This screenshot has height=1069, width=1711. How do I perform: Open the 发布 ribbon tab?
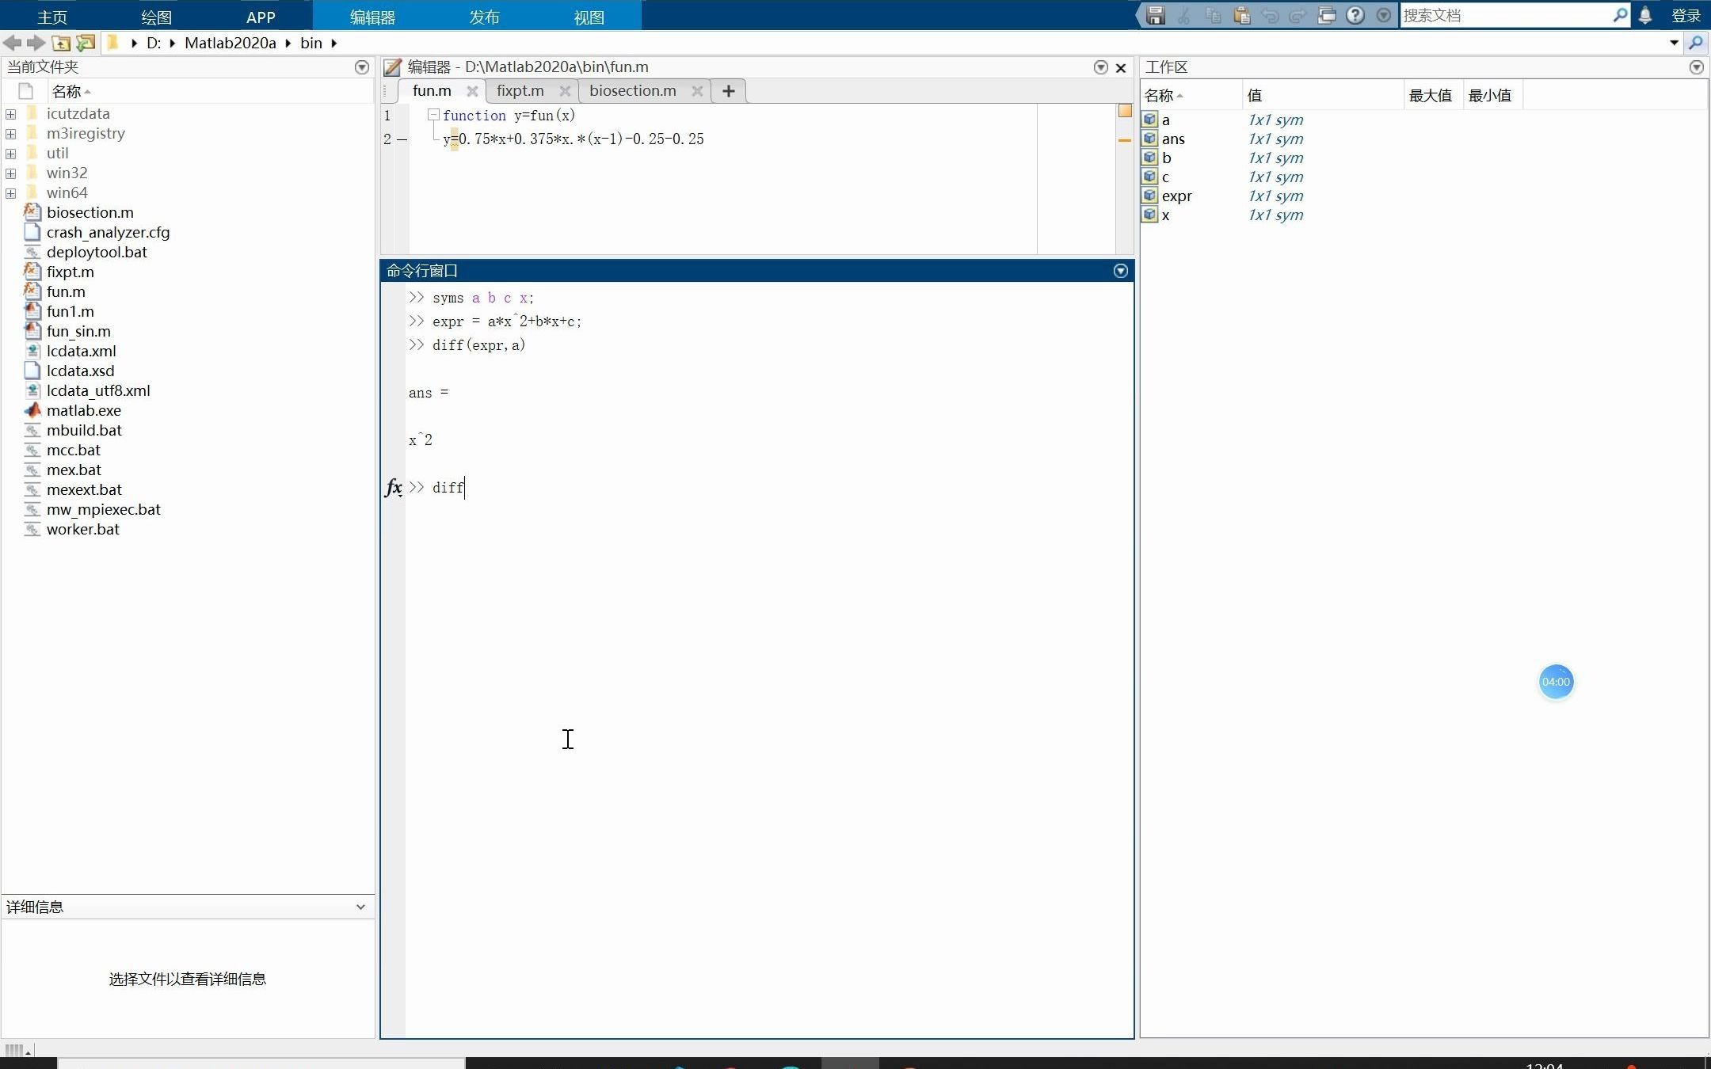click(484, 17)
